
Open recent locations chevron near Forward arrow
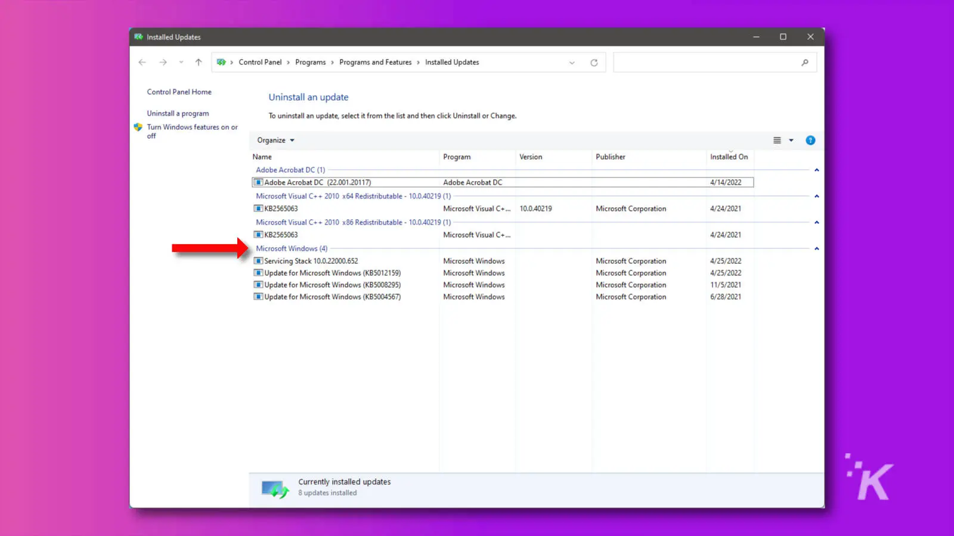pyautogui.click(x=181, y=62)
